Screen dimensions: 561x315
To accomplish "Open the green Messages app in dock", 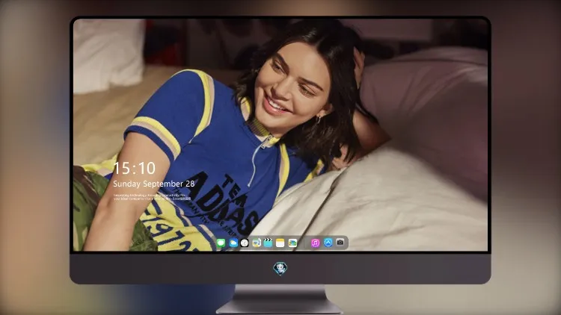I will point(221,243).
